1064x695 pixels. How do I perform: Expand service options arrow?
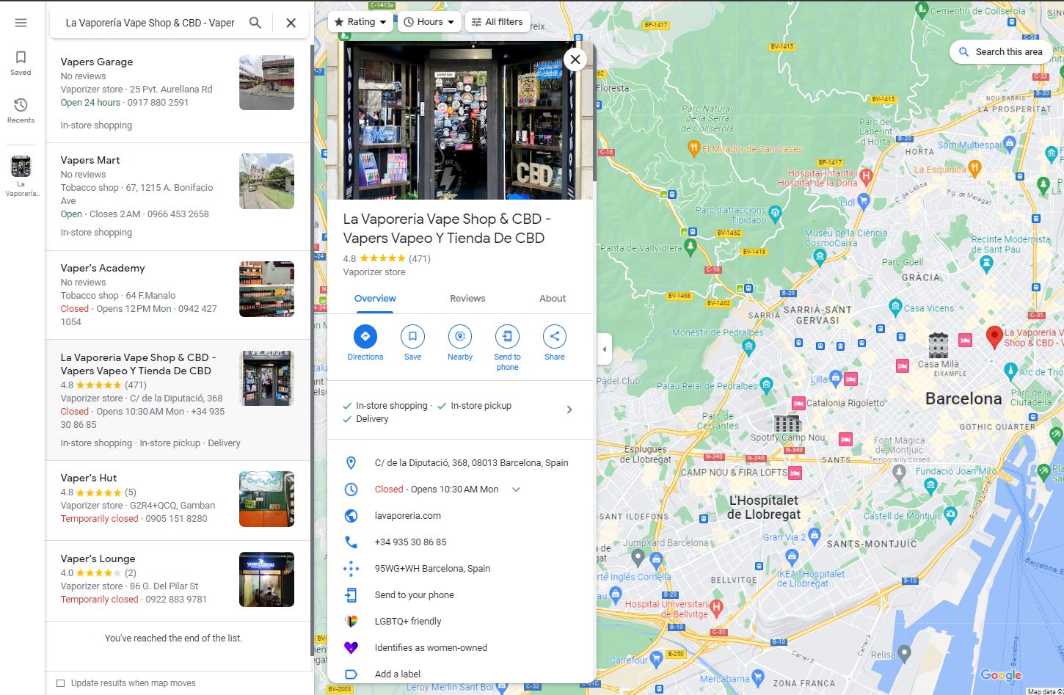point(569,410)
